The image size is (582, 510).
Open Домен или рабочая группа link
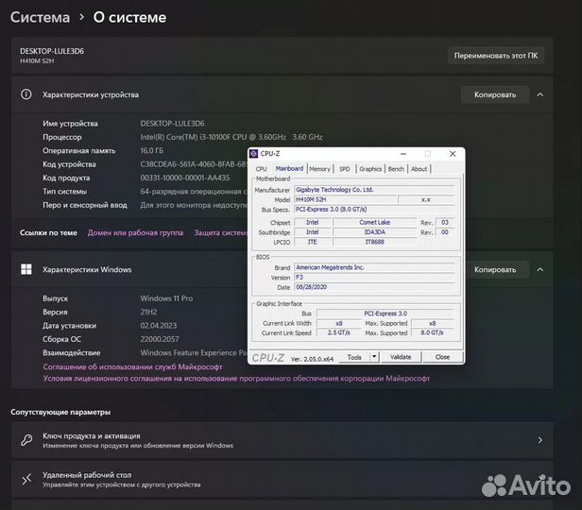(135, 232)
